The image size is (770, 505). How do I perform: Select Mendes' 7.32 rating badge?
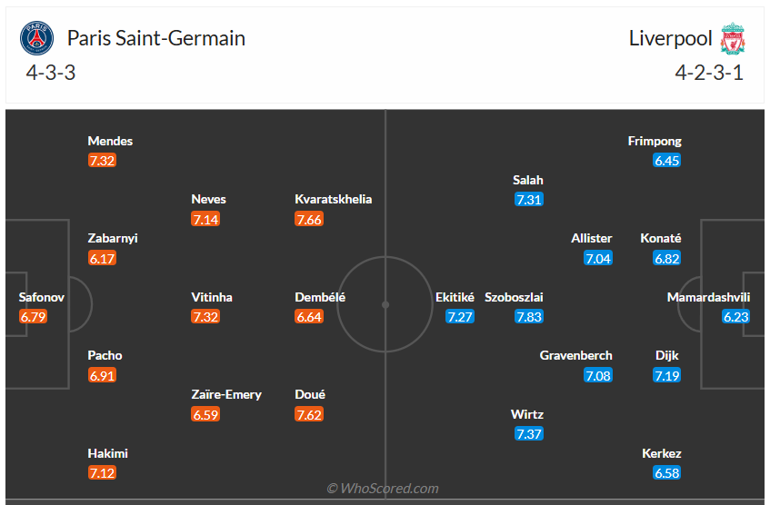[102, 161]
